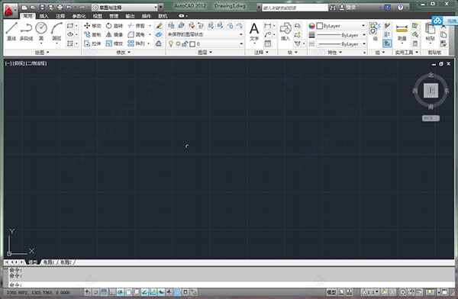This screenshot has height=299, width=458.
Task: Start the Measure (测量) utility tool
Action: click(402, 33)
